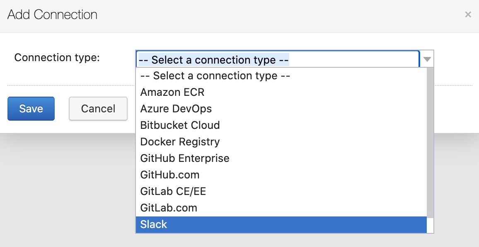479x247 pixels.
Task: Pick Azure DevOps connection type
Action: click(281, 109)
